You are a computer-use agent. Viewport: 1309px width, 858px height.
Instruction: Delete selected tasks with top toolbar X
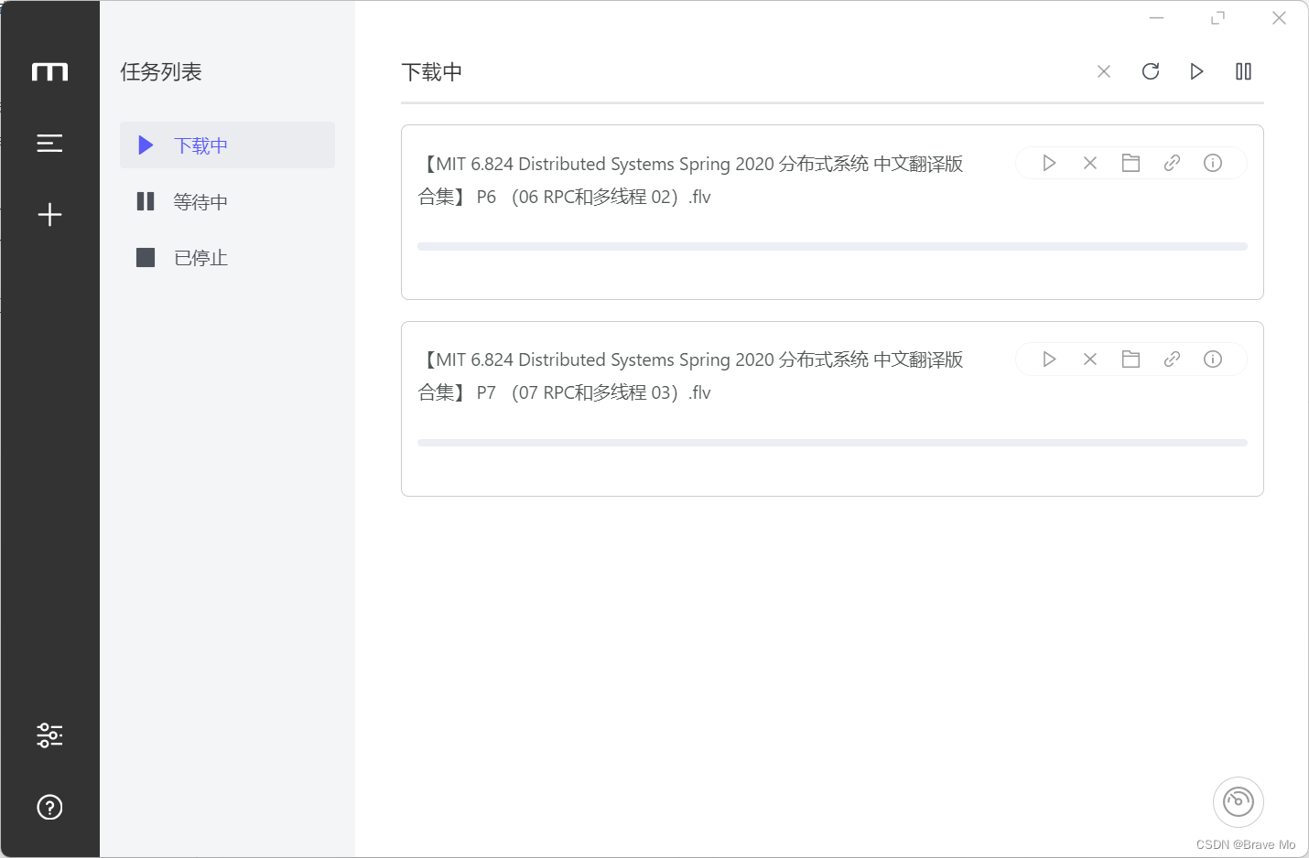1104,71
